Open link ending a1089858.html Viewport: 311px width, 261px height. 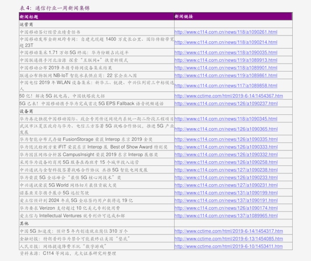(x=226, y=86)
